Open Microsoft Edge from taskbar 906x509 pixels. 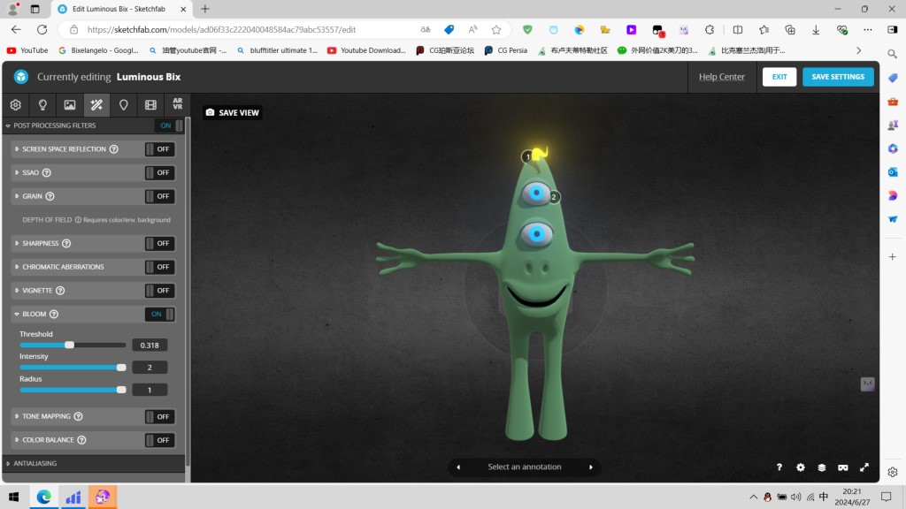point(44,497)
